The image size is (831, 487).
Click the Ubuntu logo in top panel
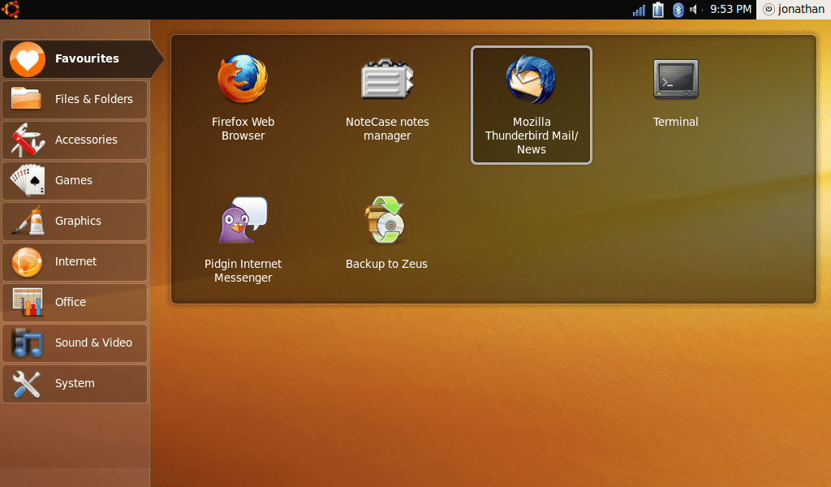(11, 10)
